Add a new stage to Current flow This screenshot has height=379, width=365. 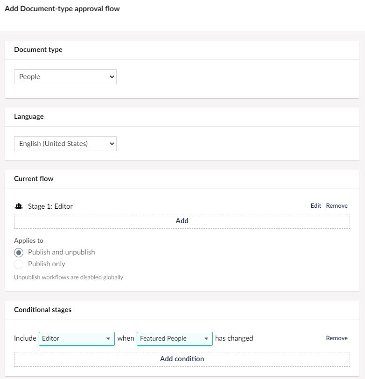182,221
